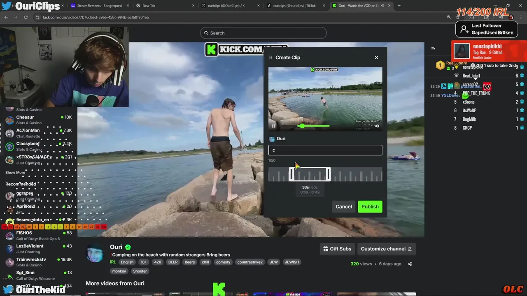Open Ac7ionMan channel in sidebar

tap(39, 133)
